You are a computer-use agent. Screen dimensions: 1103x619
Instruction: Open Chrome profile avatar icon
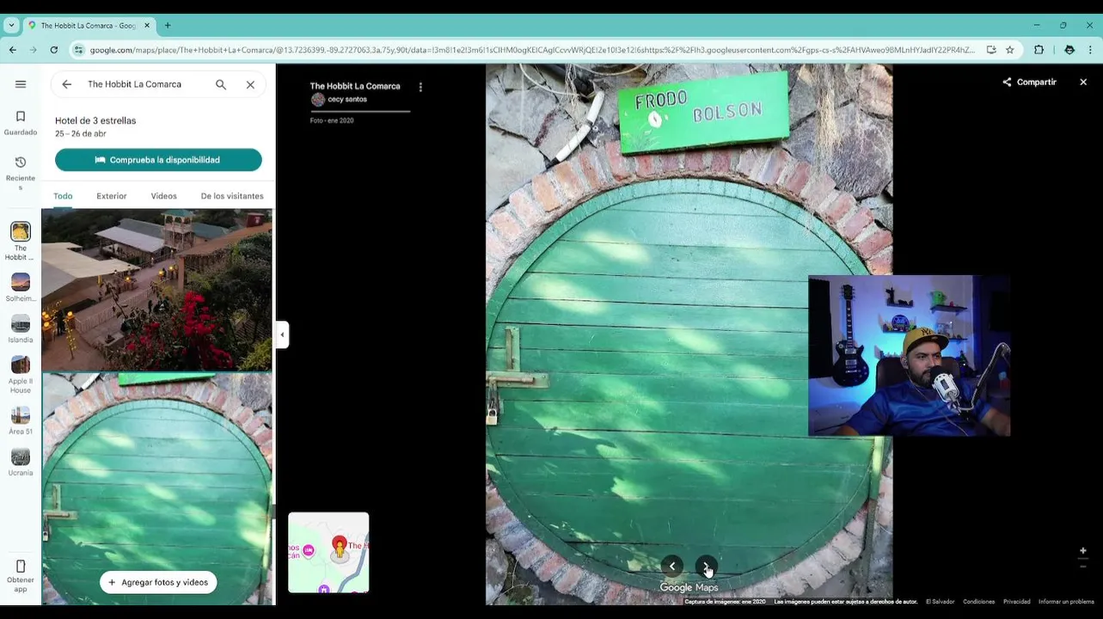pyautogui.click(x=1069, y=50)
